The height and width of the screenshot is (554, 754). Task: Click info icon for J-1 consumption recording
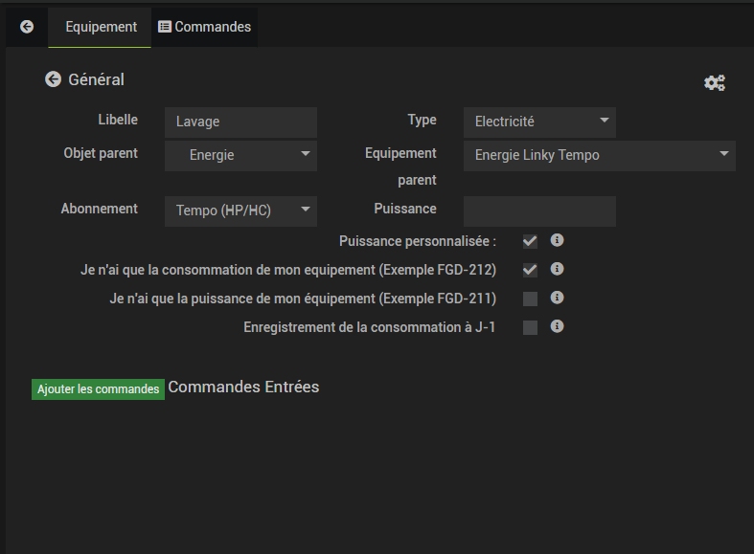pos(557,326)
